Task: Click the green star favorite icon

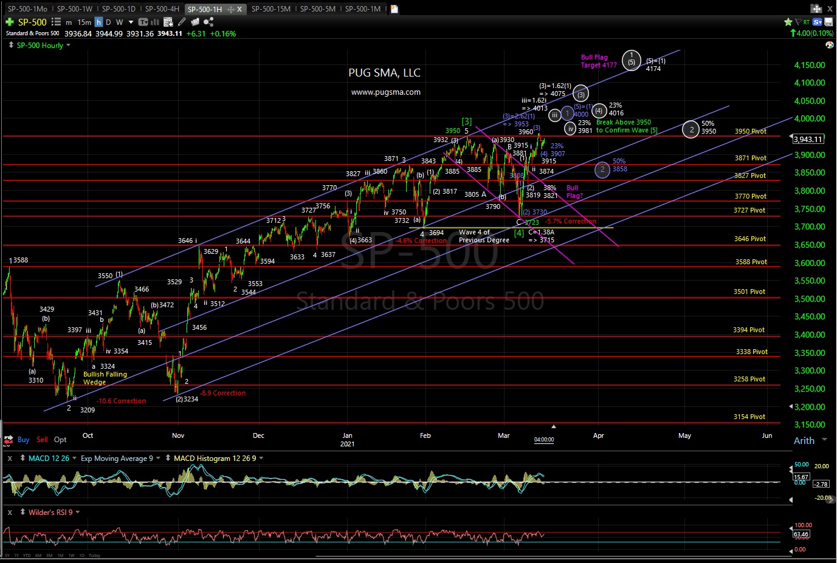Action: (x=788, y=22)
